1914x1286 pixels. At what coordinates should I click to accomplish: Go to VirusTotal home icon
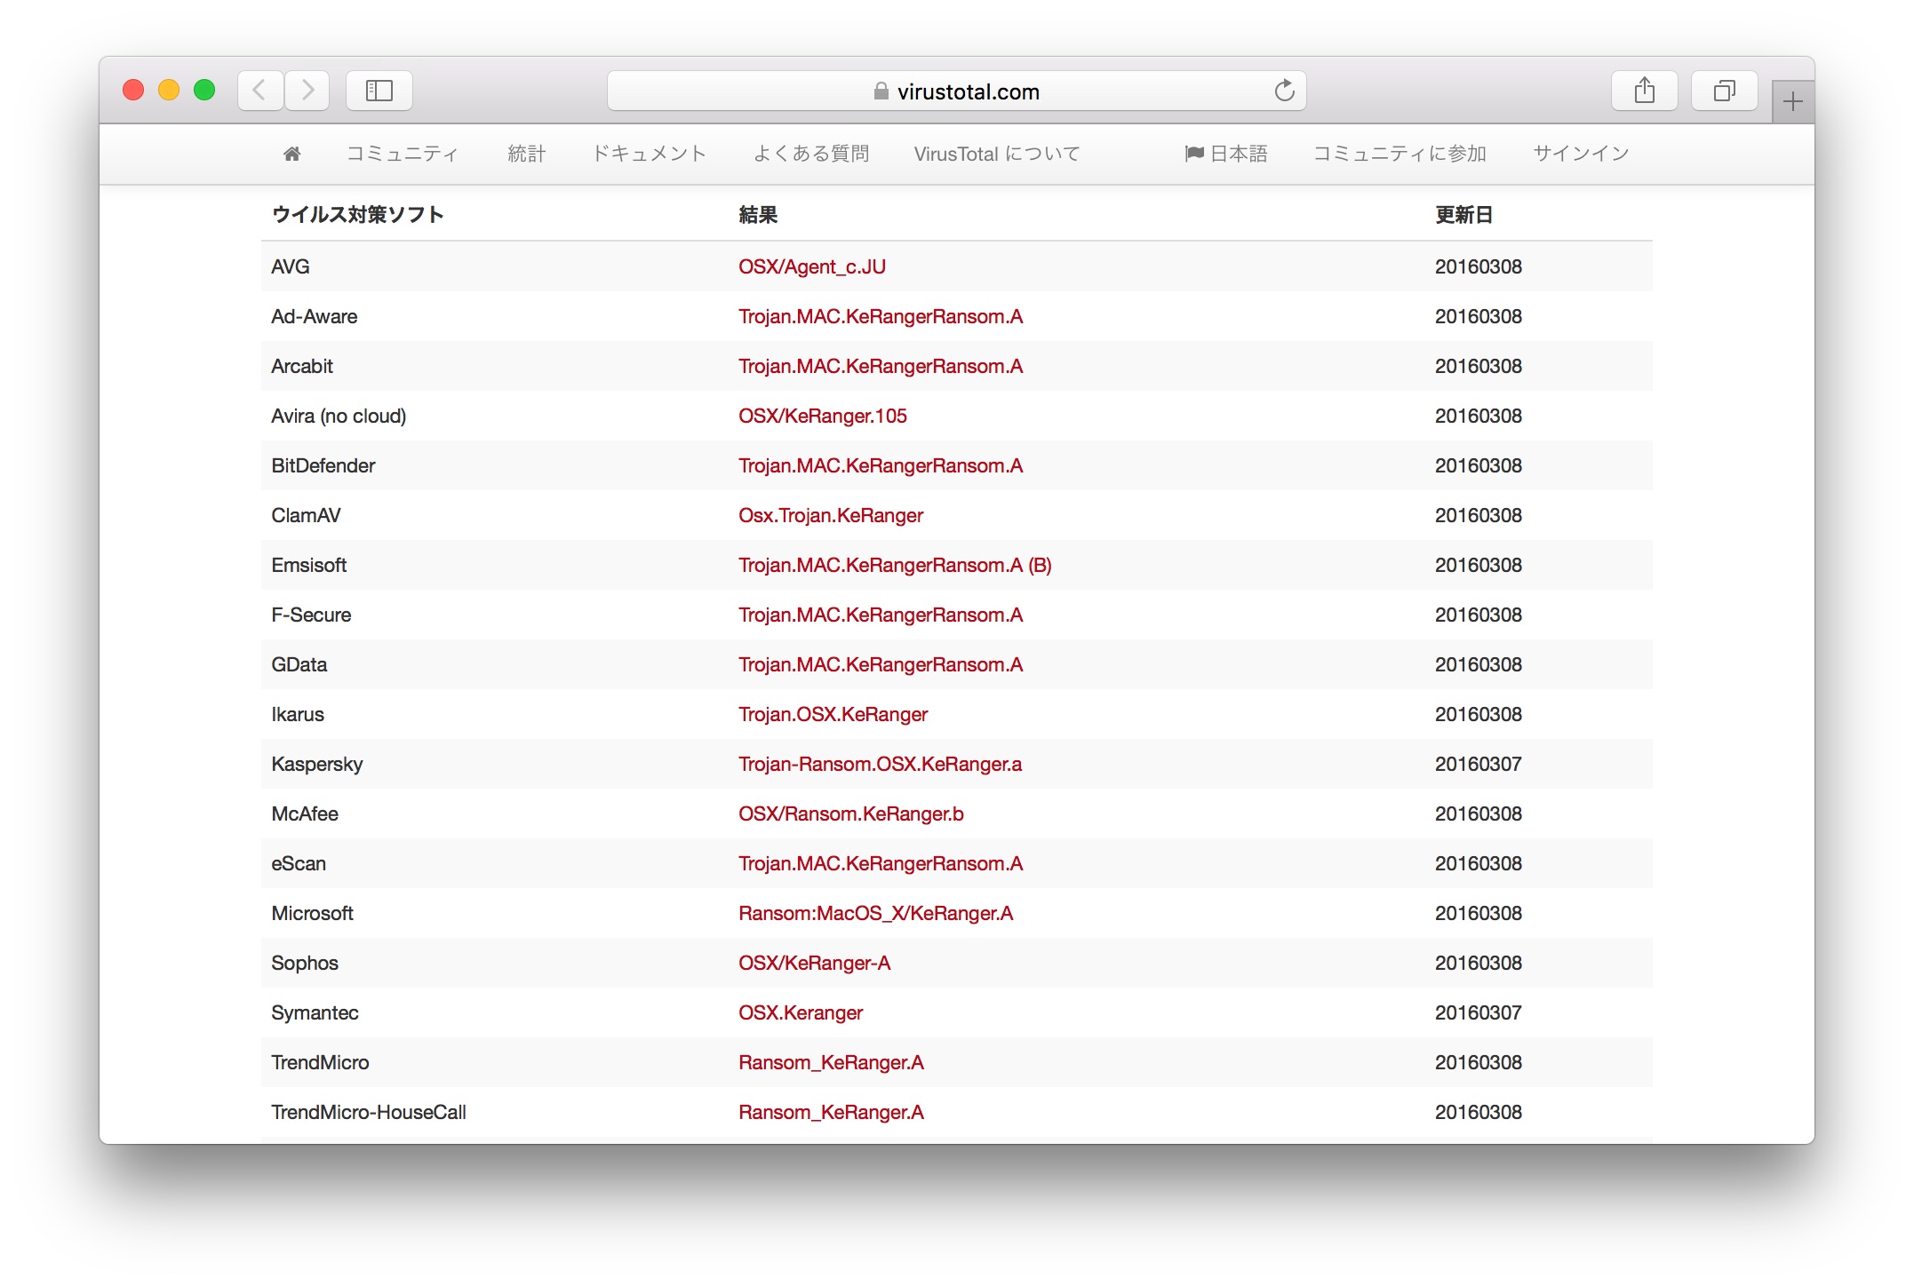click(x=291, y=155)
